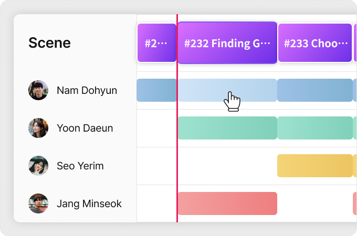Click the Scene column heading
Screen dimensions: 357x236
click(x=49, y=43)
